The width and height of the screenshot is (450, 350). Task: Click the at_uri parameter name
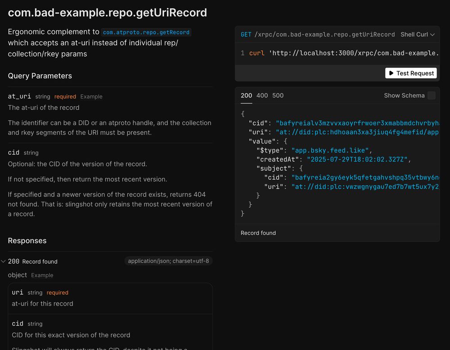click(x=19, y=96)
